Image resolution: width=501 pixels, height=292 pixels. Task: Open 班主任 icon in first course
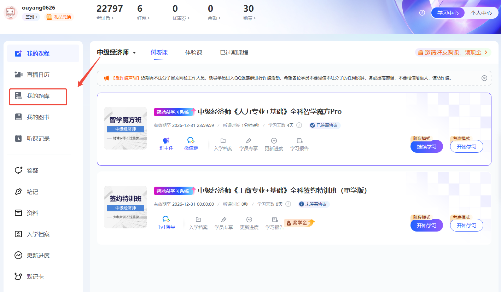[x=166, y=141]
